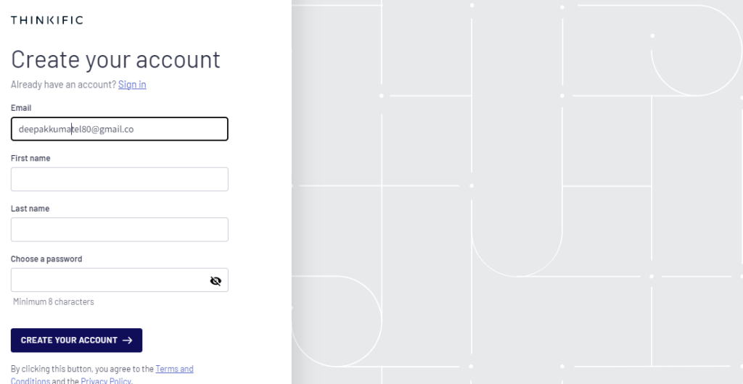Click the Last name label
The image size is (743, 384).
click(30, 209)
